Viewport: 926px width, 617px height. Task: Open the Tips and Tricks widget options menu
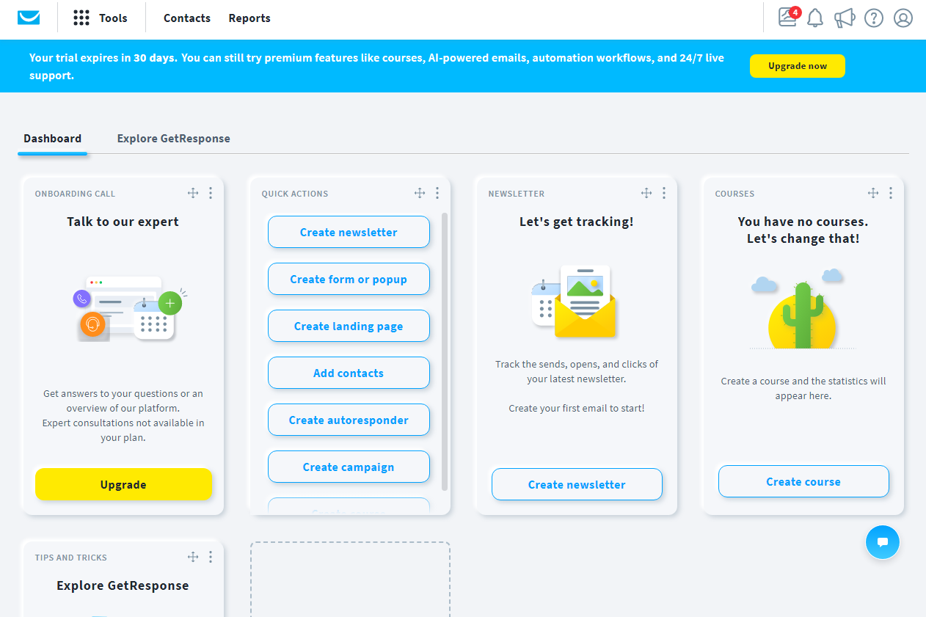[x=211, y=557]
